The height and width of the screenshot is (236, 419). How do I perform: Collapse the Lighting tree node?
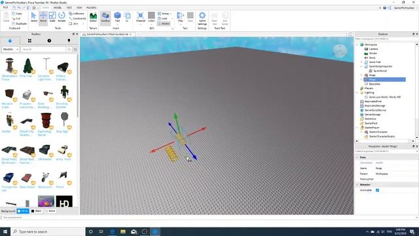pyautogui.click(x=357, y=92)
